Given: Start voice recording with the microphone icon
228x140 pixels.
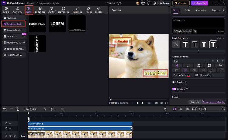Looking at the screenshot, I should (x=165, y=109).
